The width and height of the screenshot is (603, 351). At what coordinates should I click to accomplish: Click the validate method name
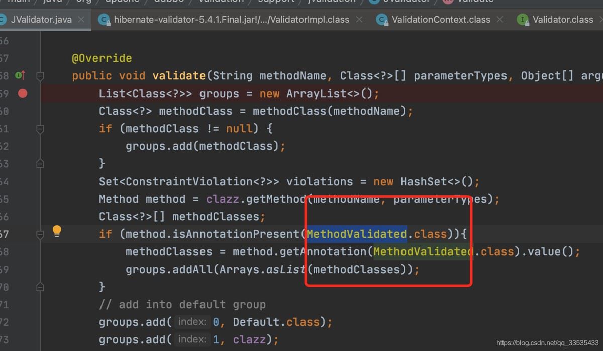coord(179,76)
